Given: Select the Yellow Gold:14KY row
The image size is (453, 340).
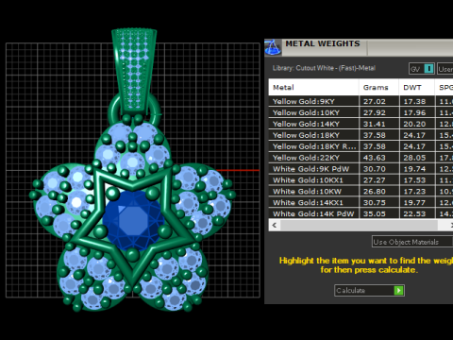Looking at the screenshot, I should point(361,124).
